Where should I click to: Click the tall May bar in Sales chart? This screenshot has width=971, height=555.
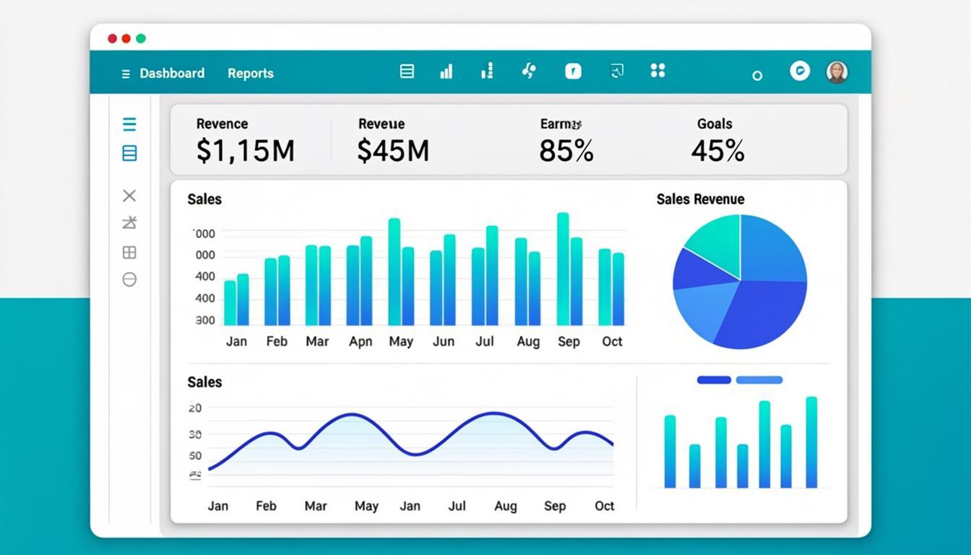[394, 272]
